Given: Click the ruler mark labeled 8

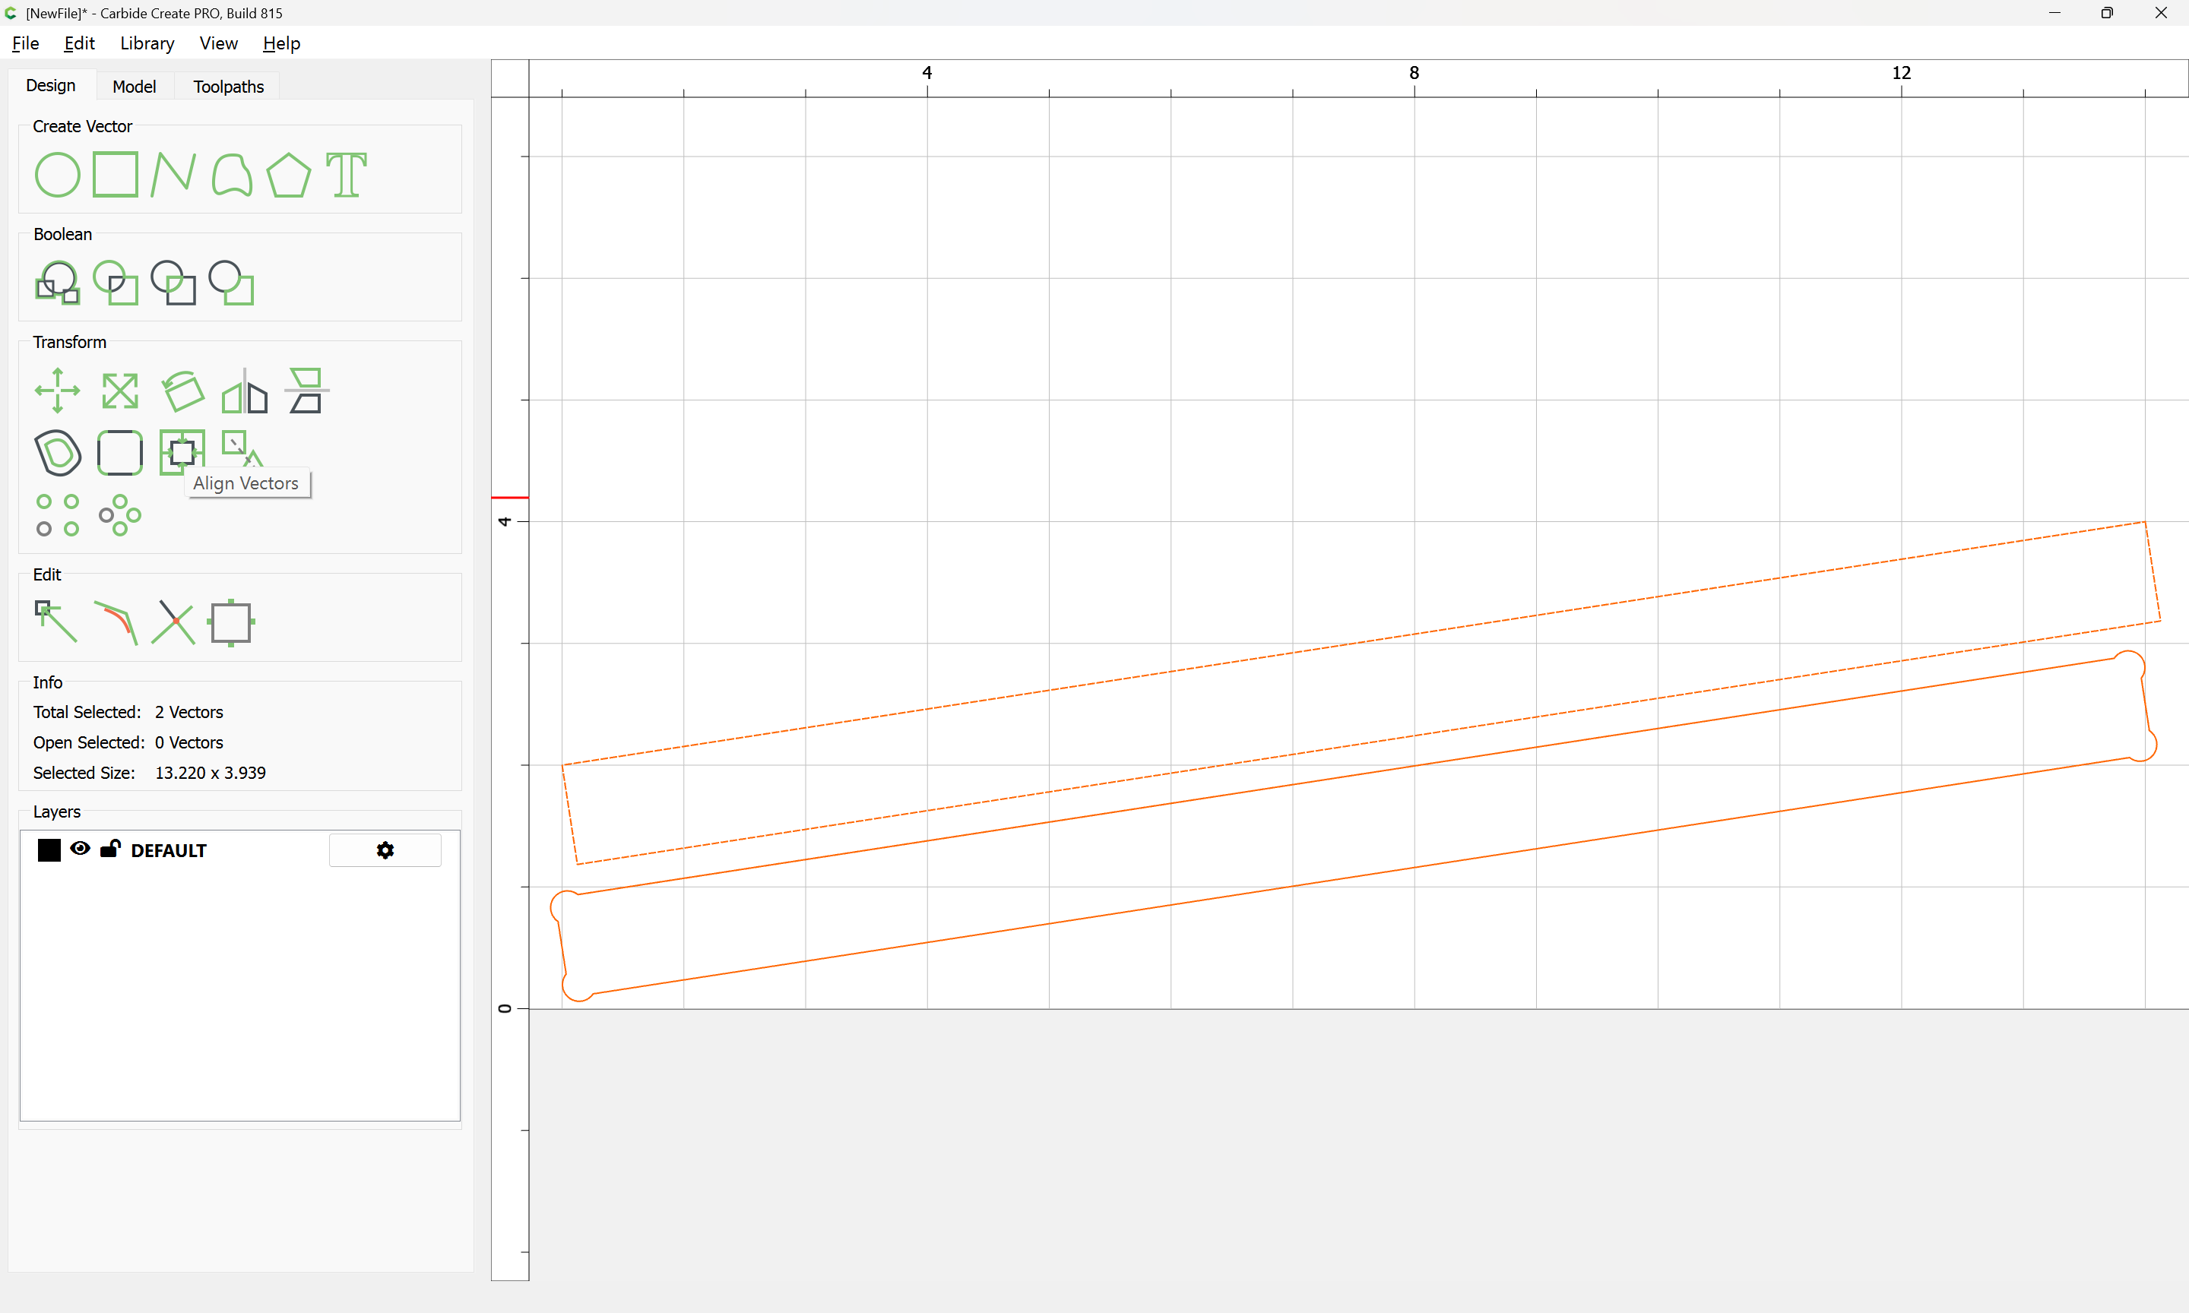Looking at the screenshot, I should click(x=1414, y=72).
